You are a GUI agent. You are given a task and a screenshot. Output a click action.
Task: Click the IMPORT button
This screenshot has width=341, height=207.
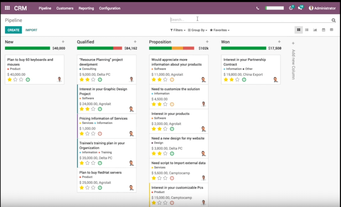click(x=31, y=30)
